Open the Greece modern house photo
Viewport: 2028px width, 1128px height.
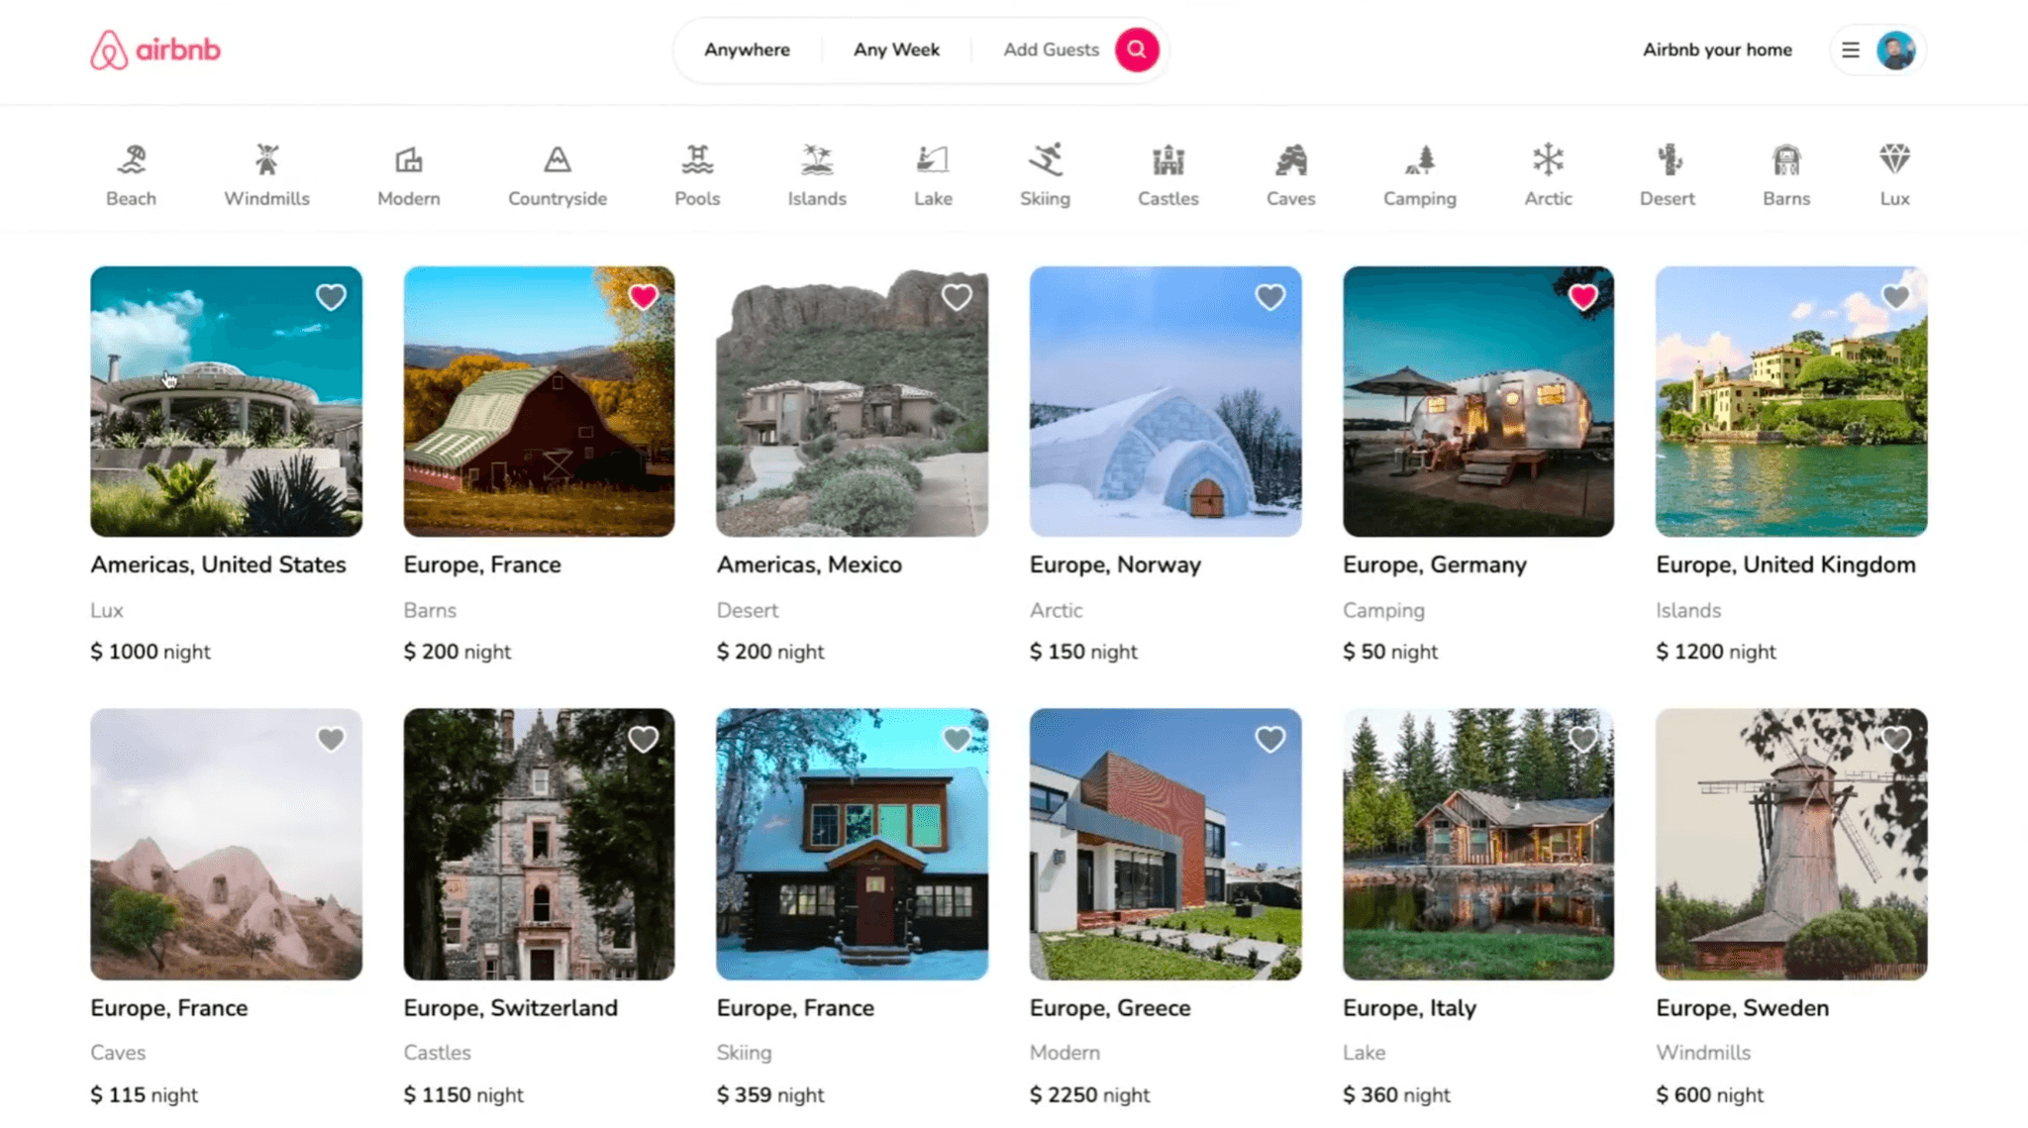[1166, 844]
